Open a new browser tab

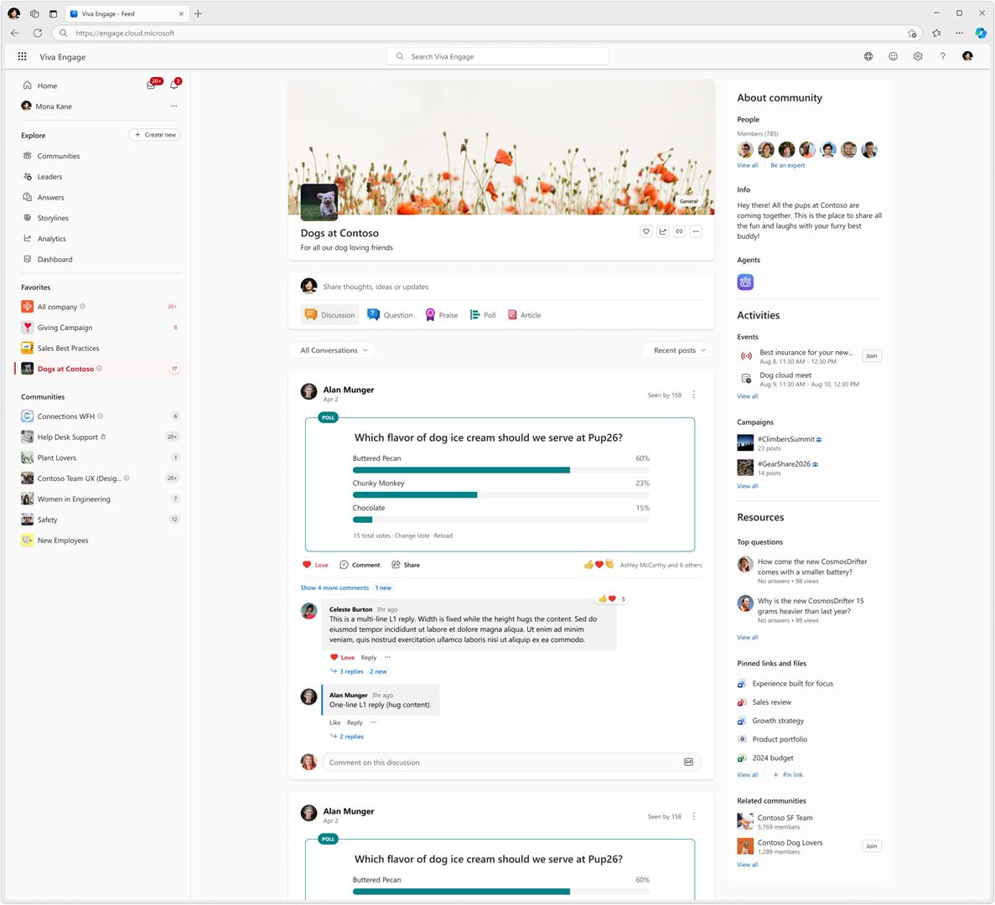[198, 13]
